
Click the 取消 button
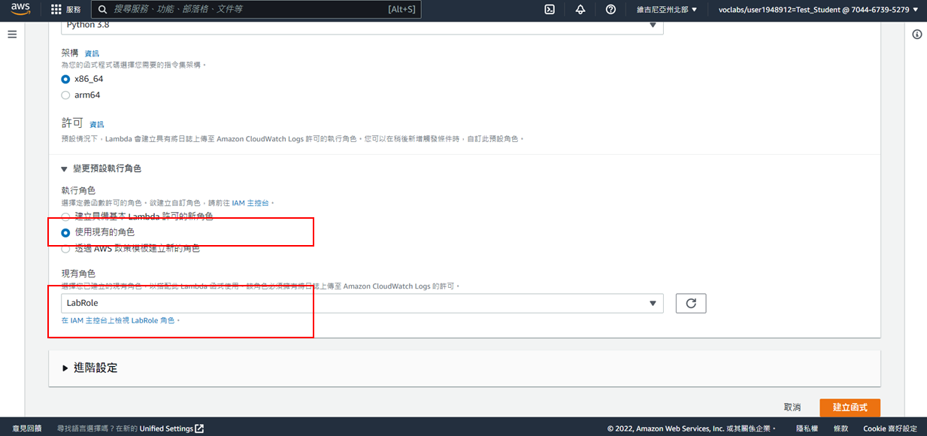coord(792,407)
